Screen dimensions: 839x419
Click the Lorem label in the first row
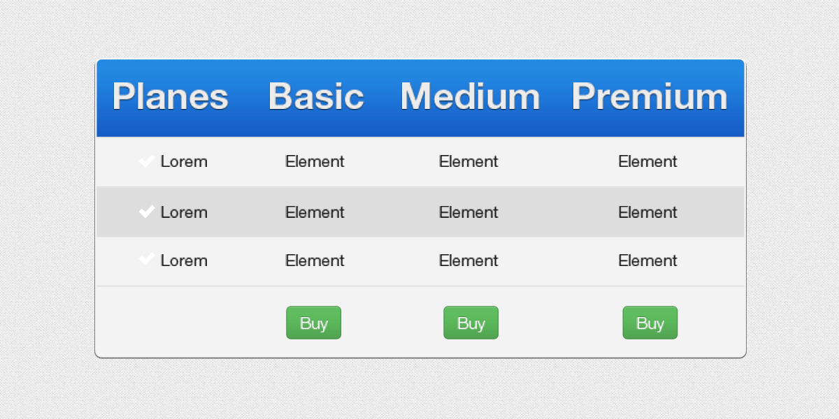click(x=184, y=162)
